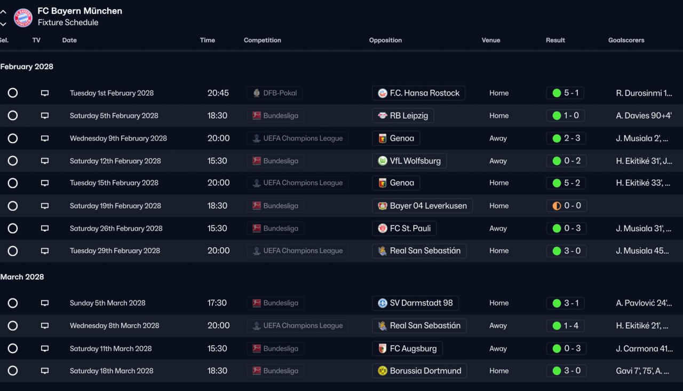
Task: Open the RB Leipzig opposition button
Action: [x=403, y=115]
